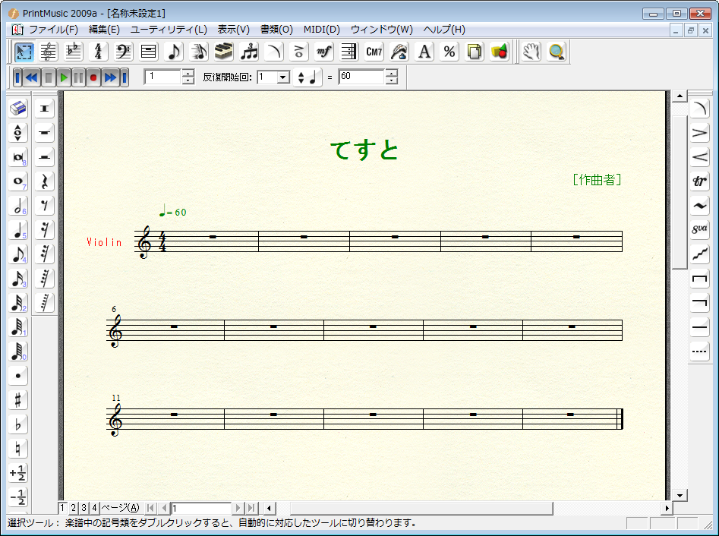
Task: Select the Chord CM7 tool
Action: [374, 52]
